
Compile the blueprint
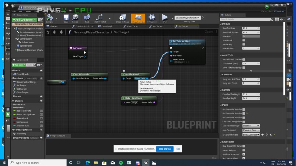[50, 18]
